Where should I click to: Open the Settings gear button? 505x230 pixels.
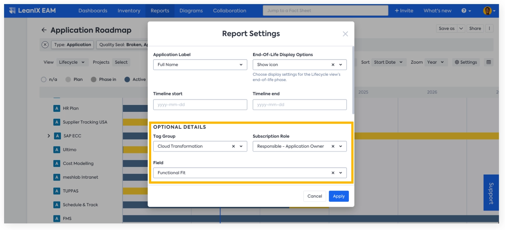(466, 62)
